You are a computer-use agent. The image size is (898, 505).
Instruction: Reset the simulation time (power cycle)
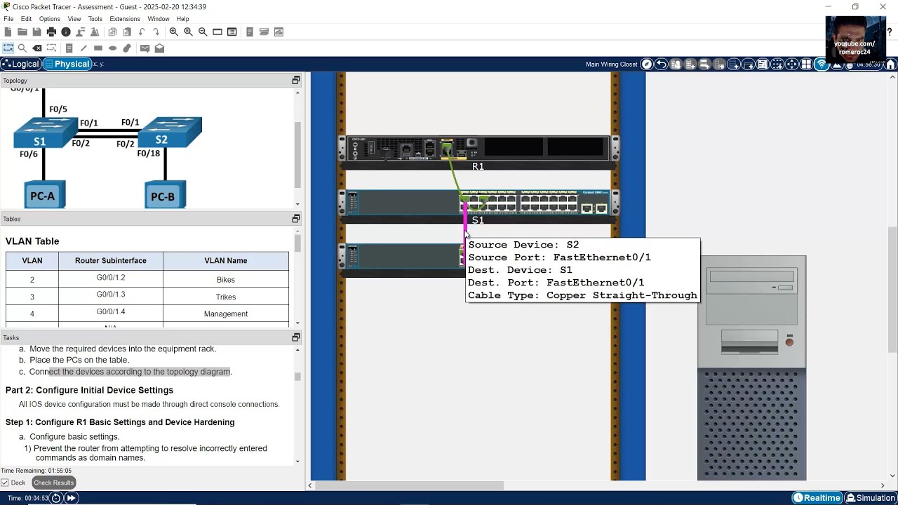click(56, 498)
